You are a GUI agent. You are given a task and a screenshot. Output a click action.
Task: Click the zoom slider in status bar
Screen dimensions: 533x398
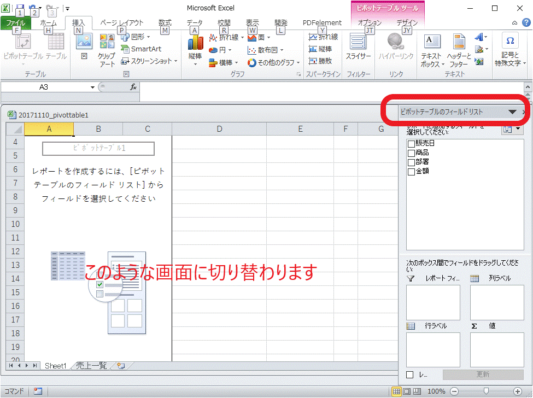486,391
